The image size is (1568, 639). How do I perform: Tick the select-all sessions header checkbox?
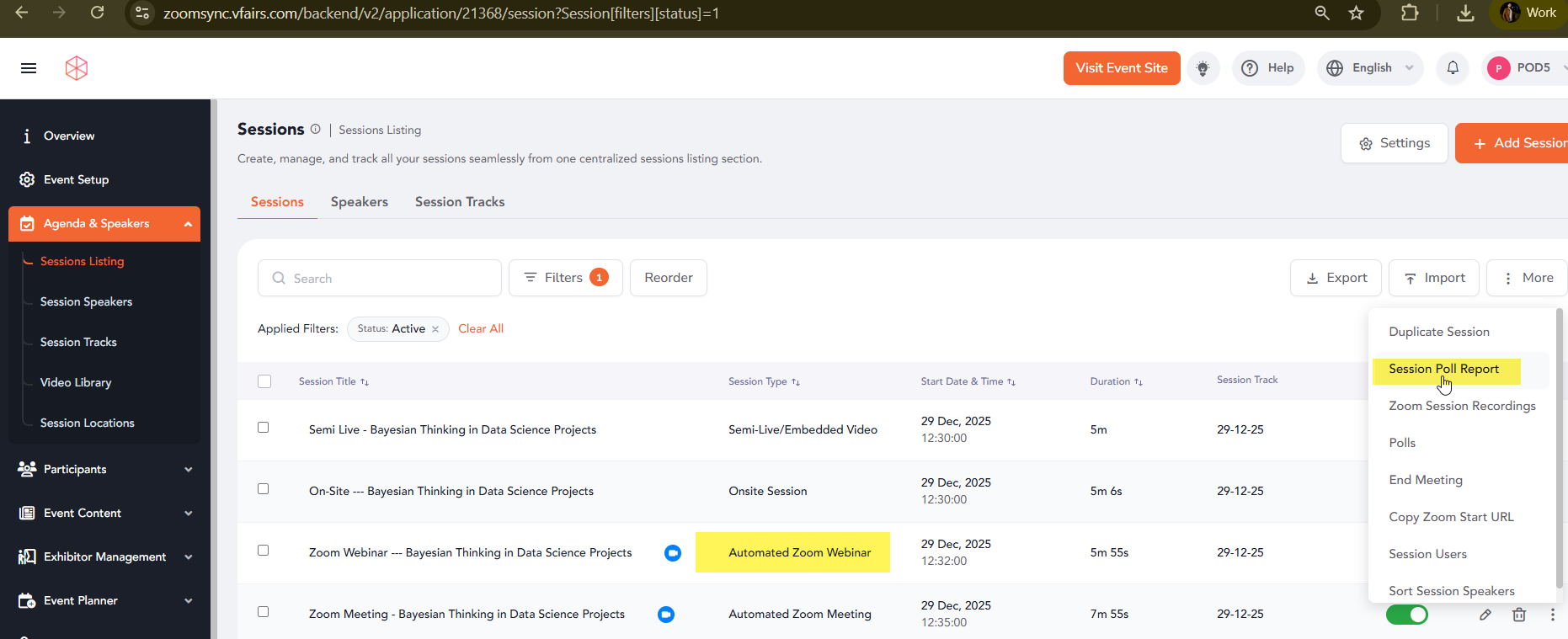[264, 381]
